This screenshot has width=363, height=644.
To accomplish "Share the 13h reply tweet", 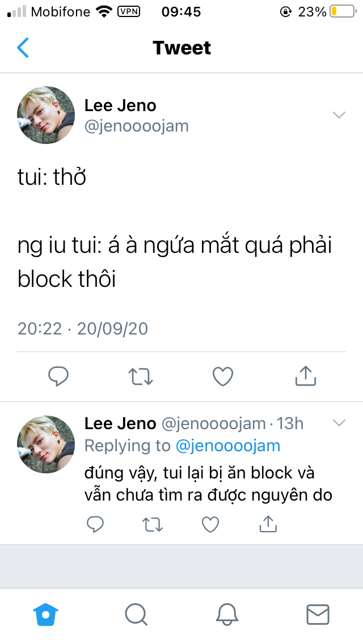I will point(268,524).
